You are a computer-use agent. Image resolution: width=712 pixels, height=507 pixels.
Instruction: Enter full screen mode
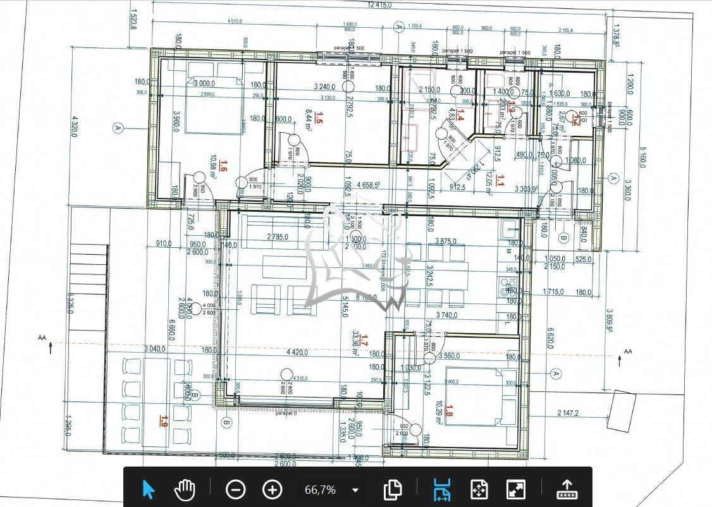click(x=516, y=489)
